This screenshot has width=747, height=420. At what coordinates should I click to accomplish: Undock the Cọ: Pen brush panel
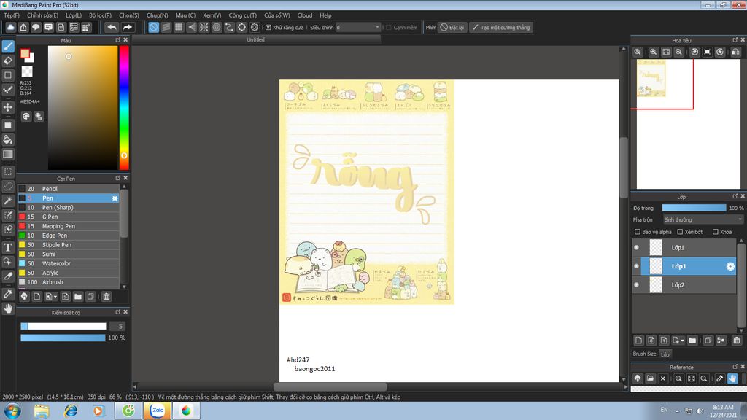coord(117,178)
